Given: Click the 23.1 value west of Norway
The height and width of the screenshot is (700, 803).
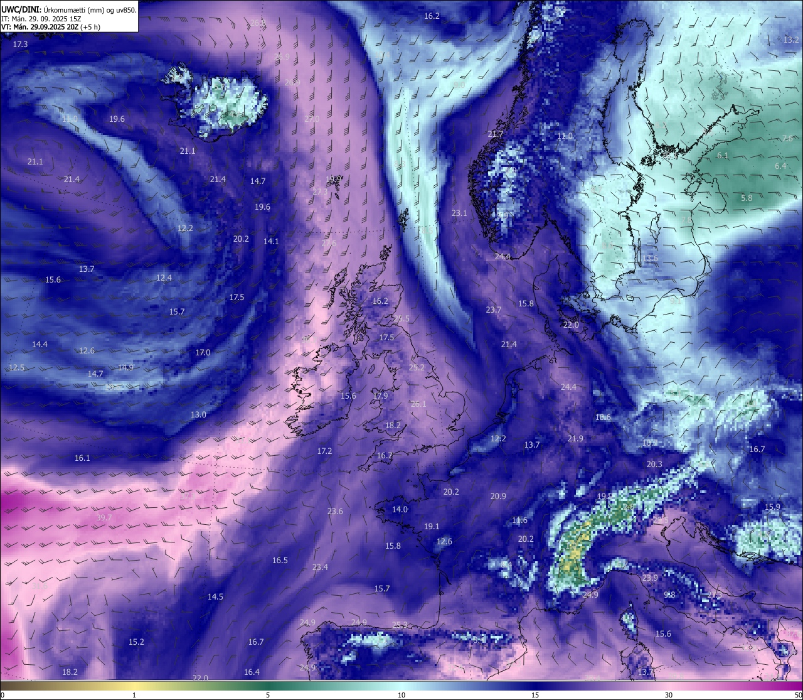Looking at the screenshot, I should 459,213.
